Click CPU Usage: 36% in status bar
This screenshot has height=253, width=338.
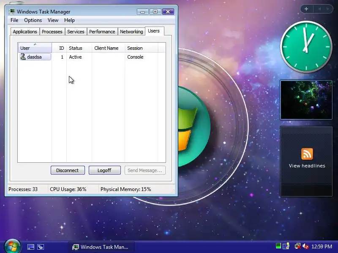coord(68,189)
